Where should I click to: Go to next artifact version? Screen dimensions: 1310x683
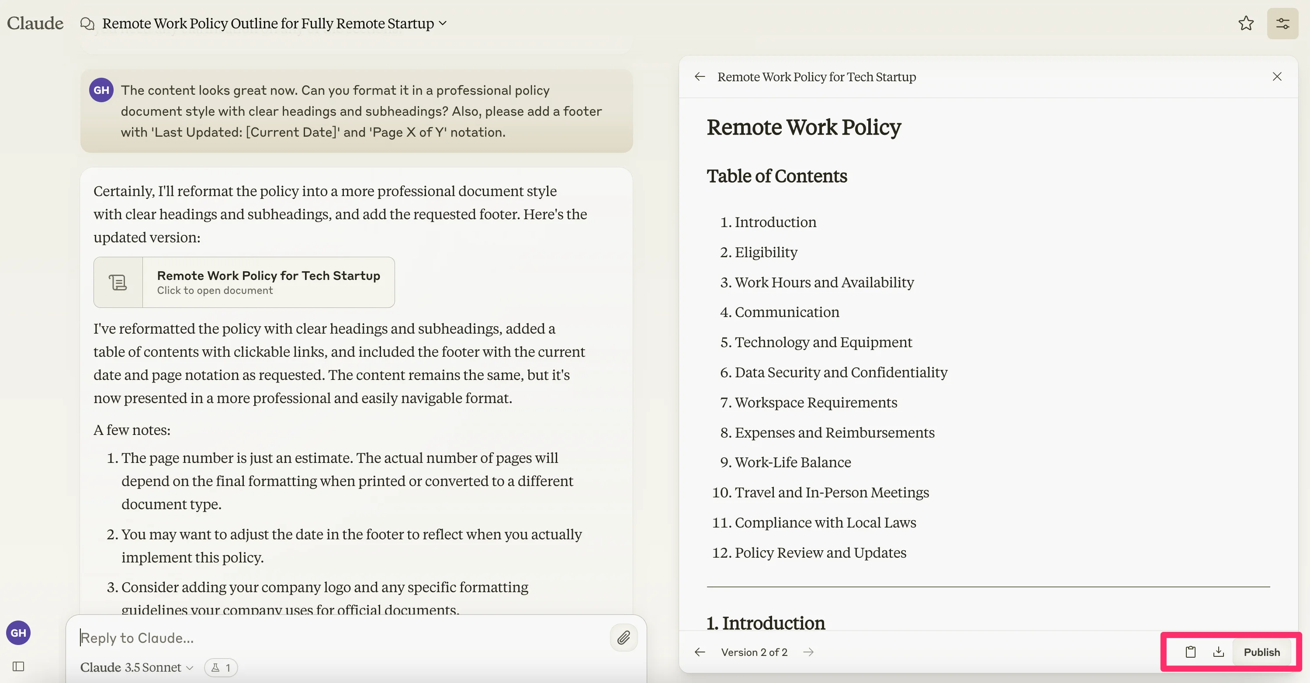(x=808, y=652)
